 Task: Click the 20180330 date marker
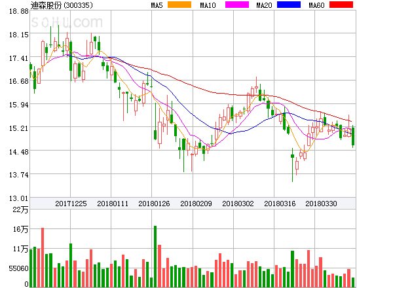click(321, 204)
